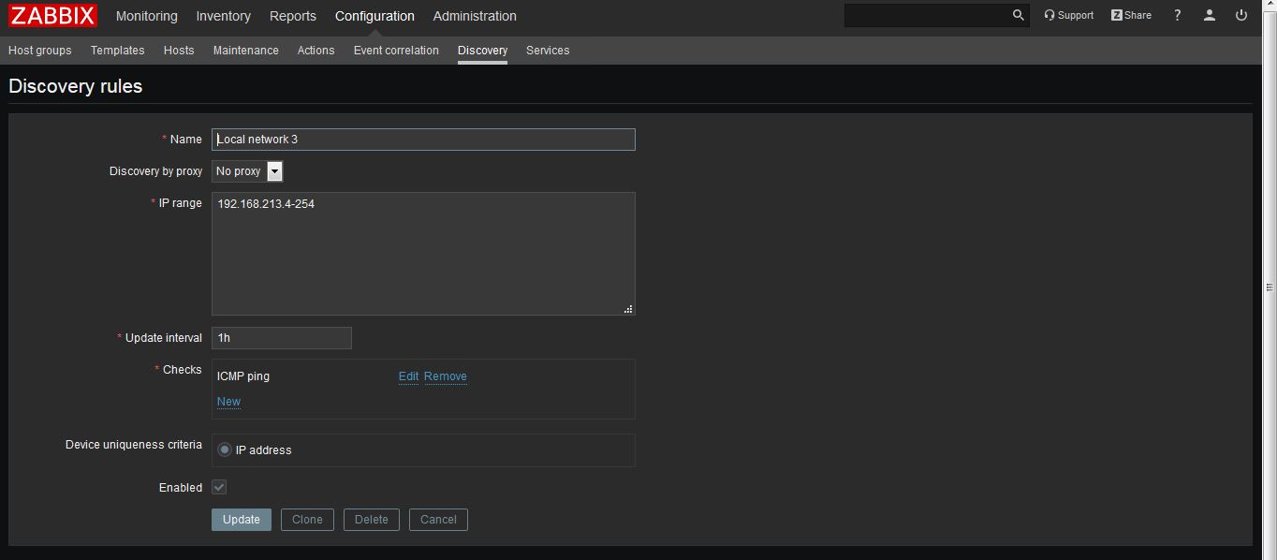Click inside the Name input field
The height and width of the screenshot is (560, 1277).
click(423, 139)
